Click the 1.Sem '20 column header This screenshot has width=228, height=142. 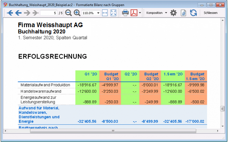173,74
